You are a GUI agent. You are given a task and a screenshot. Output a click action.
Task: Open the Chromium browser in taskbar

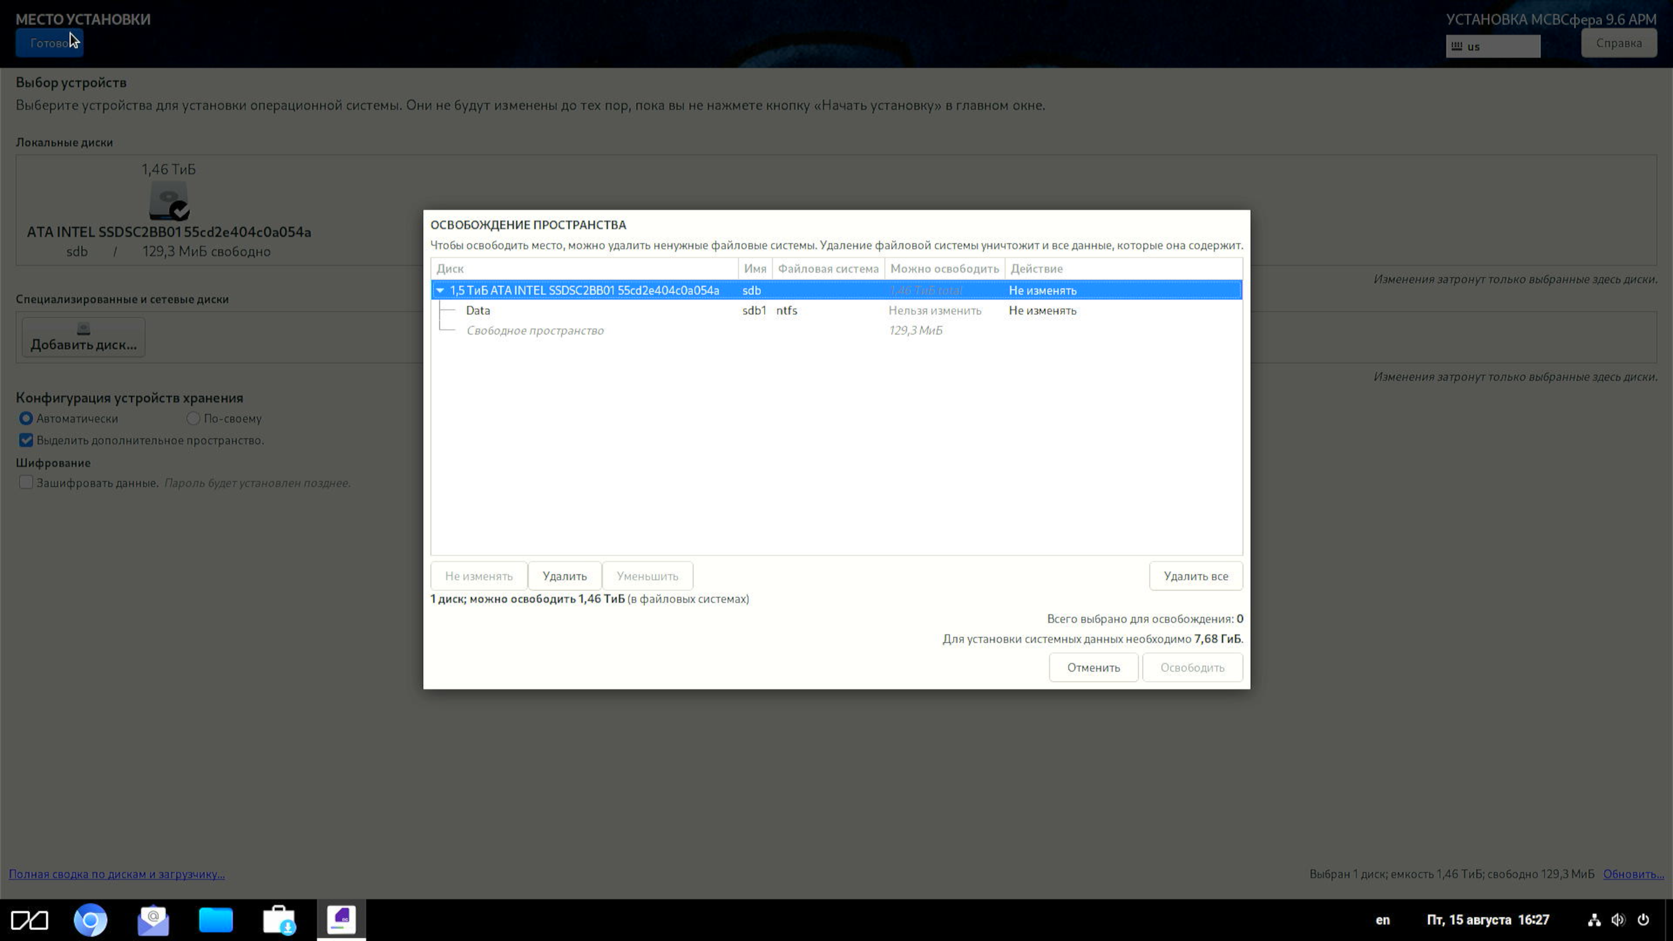tap(90, 920)
